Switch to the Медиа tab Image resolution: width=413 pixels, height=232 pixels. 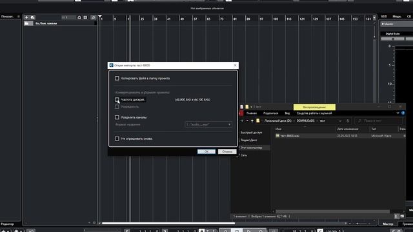coord(397,17)
